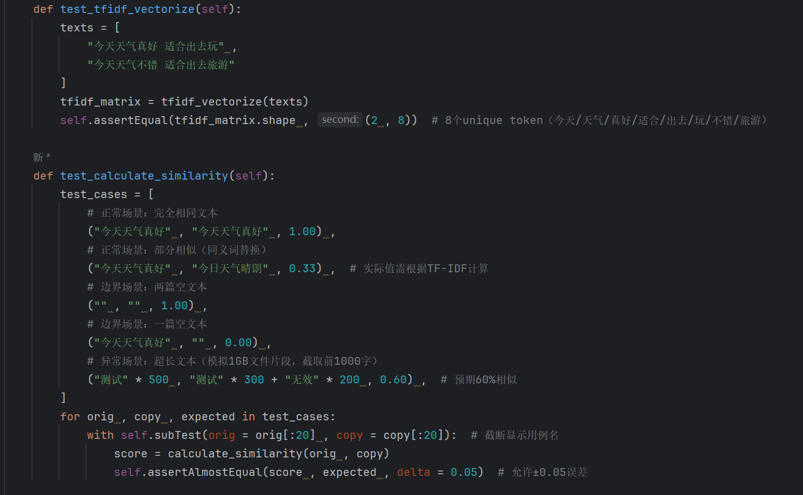
Task: Click the "test_cases = [" assignment
Action: point(107,194)
